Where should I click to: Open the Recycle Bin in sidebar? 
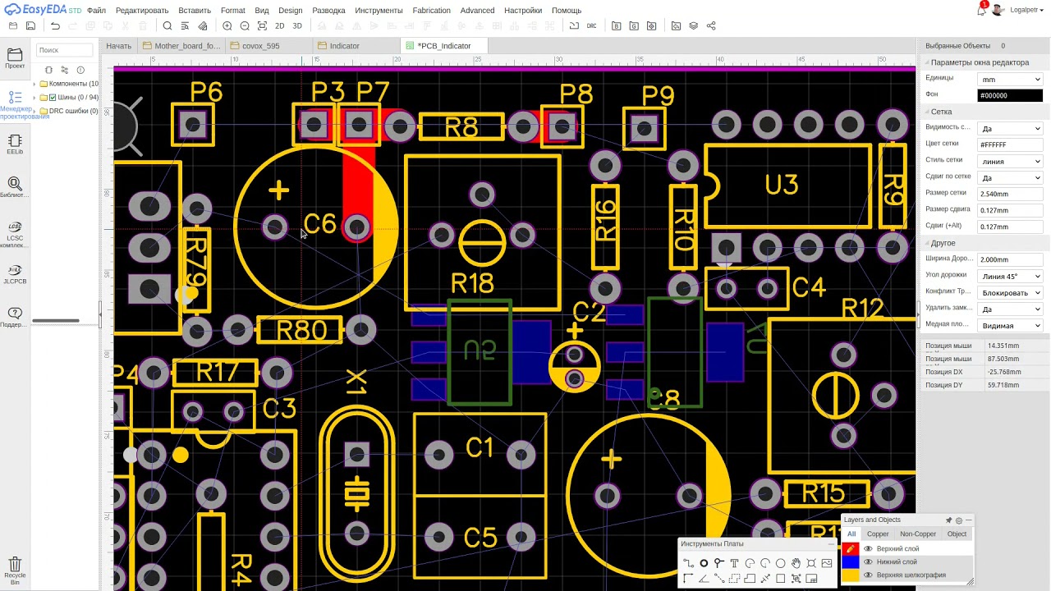15,570
